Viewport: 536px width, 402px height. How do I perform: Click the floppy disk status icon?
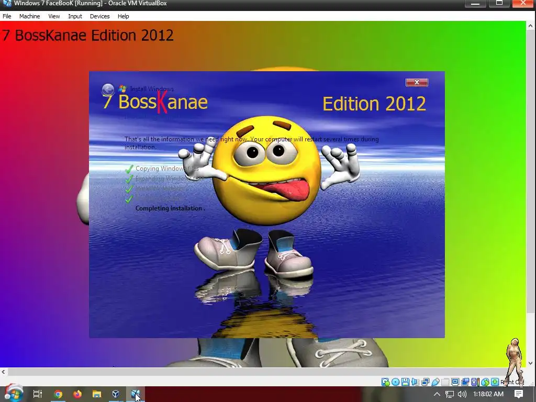tap(406, 382)
